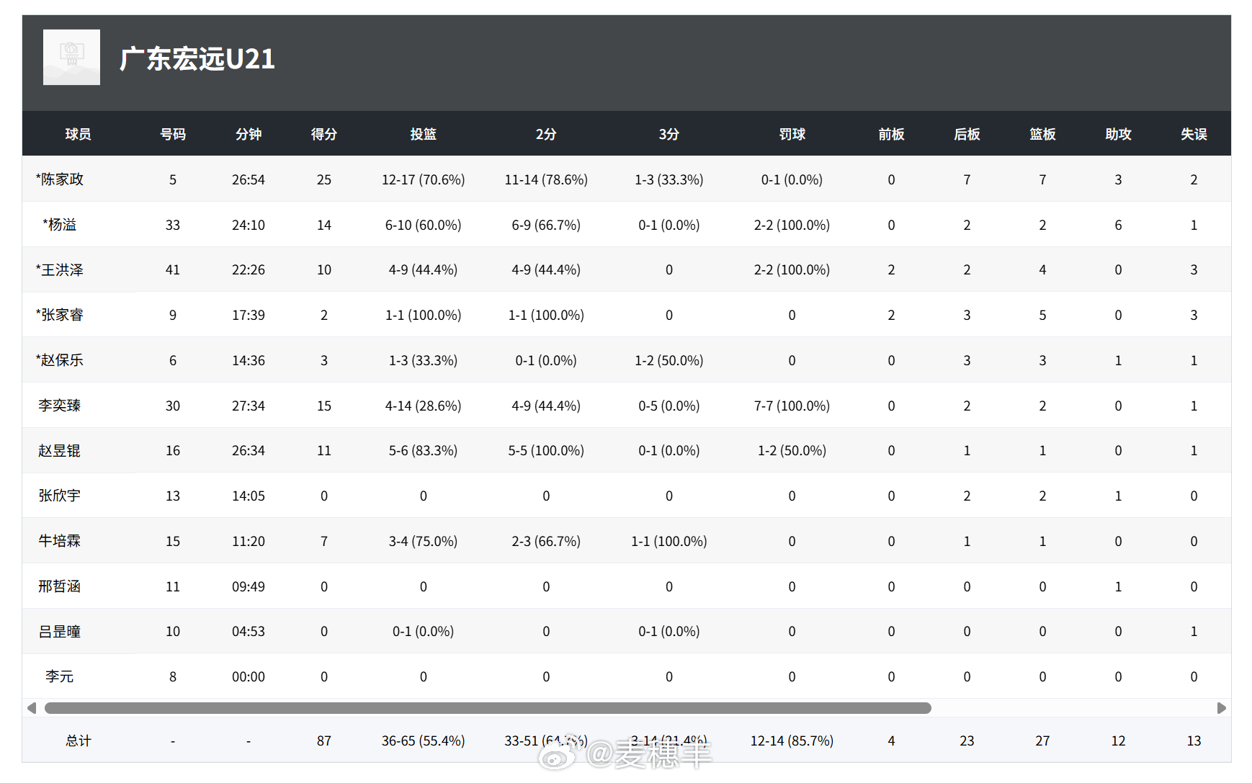
Task: Click the 篮板 column header
Action: [1042, 134]
